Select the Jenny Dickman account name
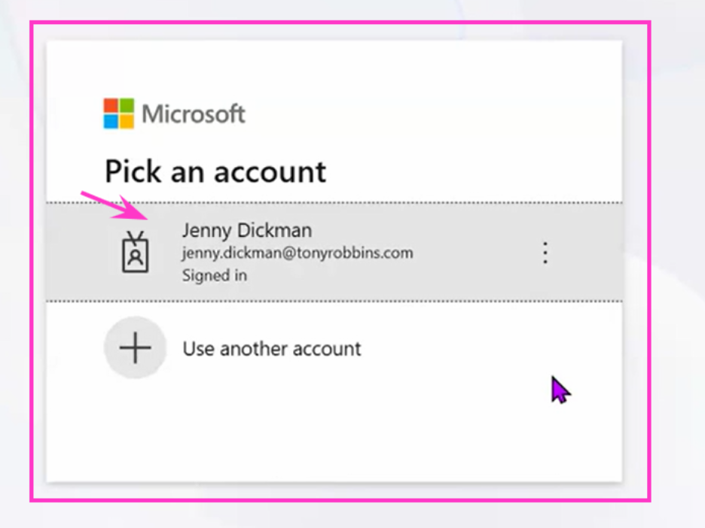705x528 pixels. [x=247, y=230]
